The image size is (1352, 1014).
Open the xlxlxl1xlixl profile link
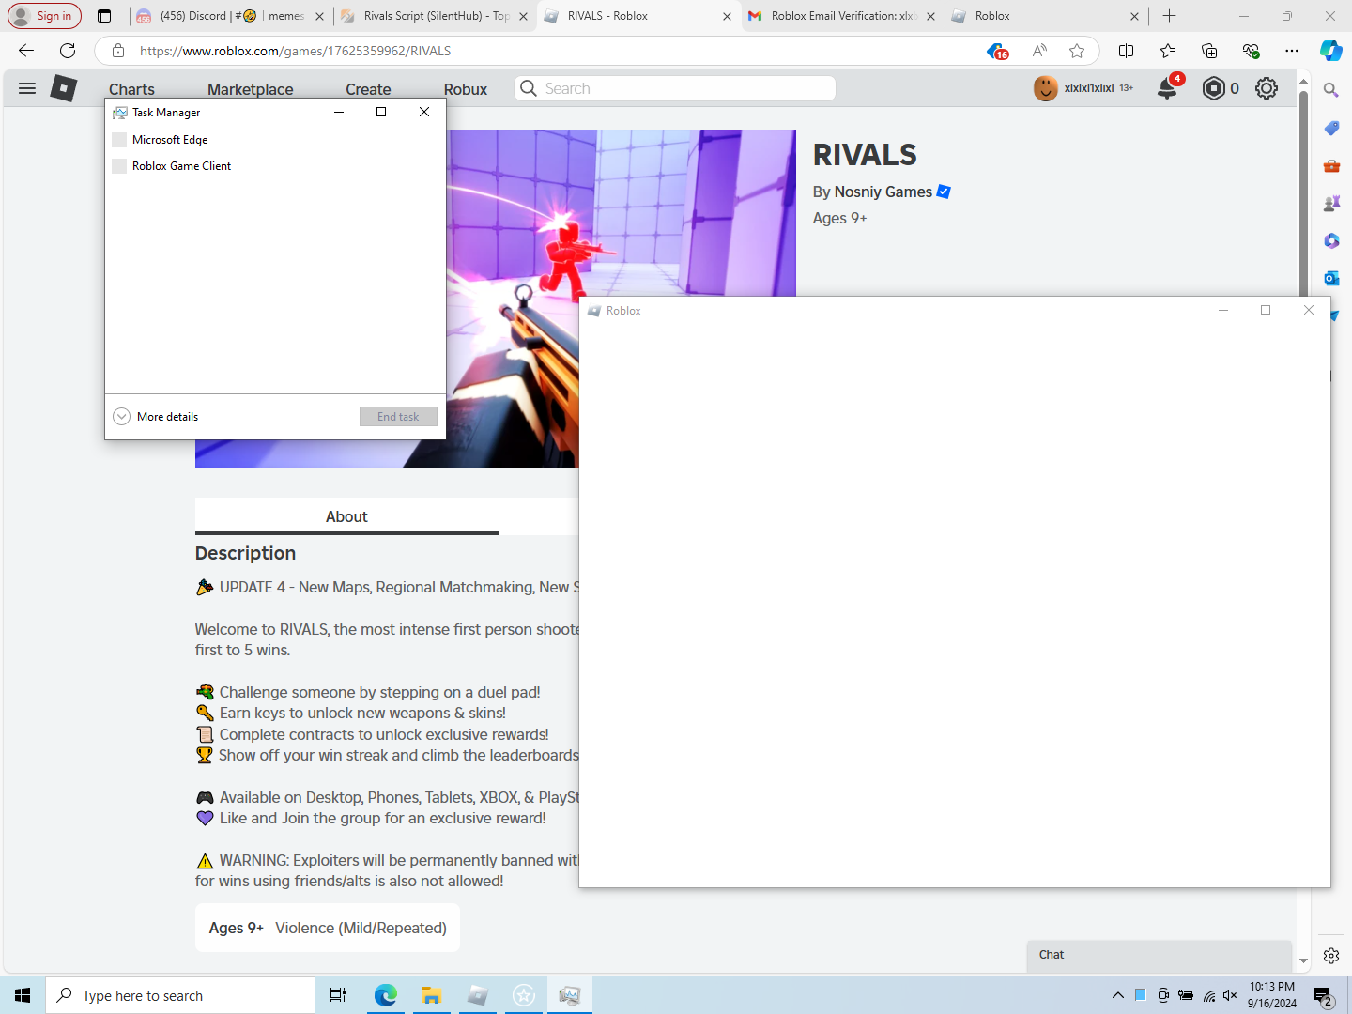click(1089, 88)
